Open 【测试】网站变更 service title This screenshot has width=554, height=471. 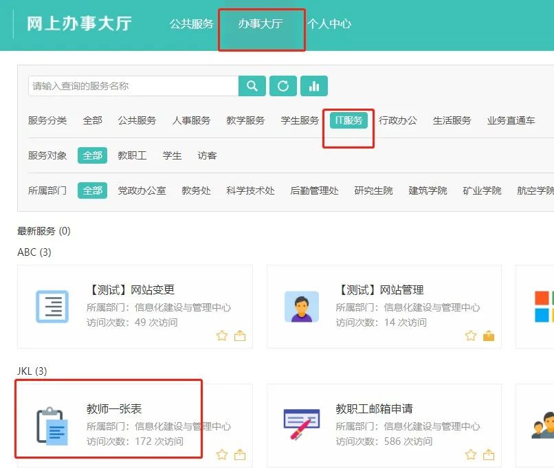pyautogui.click(x=131, y=289)
